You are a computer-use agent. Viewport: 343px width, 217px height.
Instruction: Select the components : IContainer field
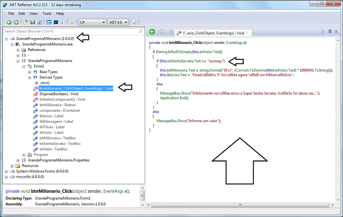pyautogui.click(x=59, y=110)
